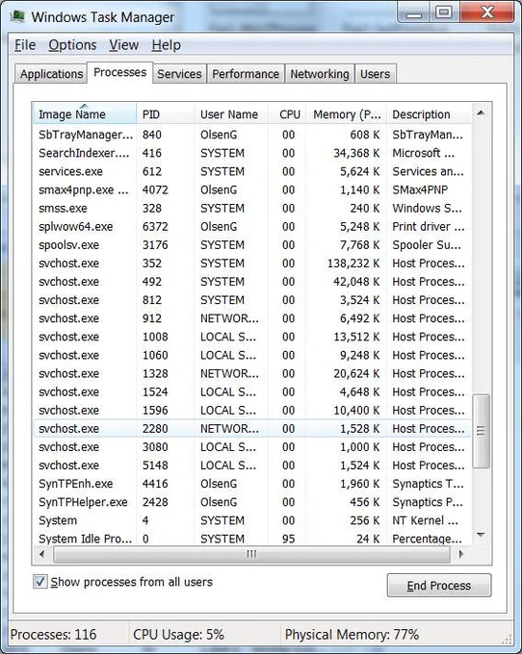This screenshot has height=654, width=522.
Task: Select svchost.exe with PID 1524
Action: [251, 391]
